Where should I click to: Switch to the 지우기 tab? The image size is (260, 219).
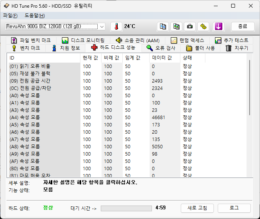tap(237, 48)
